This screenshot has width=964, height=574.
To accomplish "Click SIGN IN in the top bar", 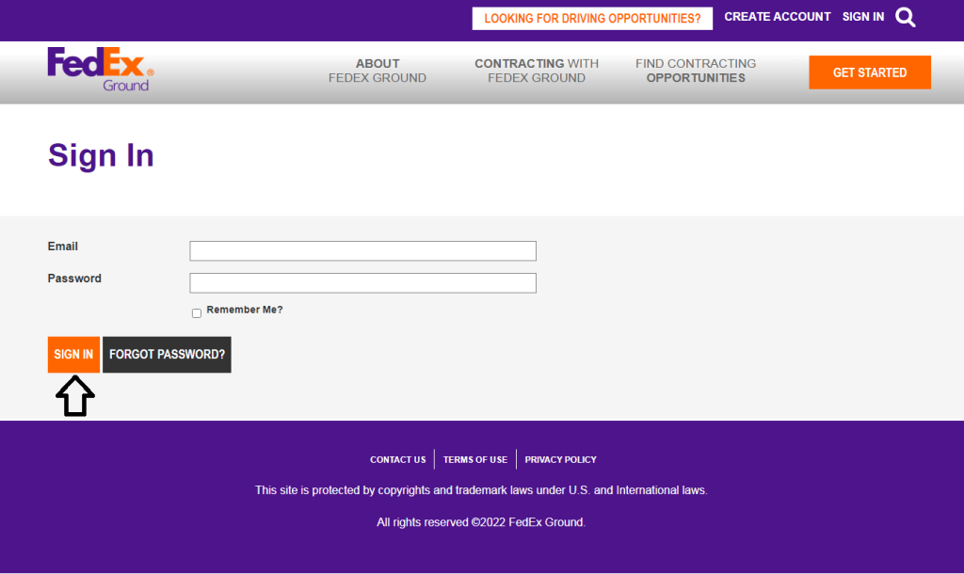I will (863, 16).
